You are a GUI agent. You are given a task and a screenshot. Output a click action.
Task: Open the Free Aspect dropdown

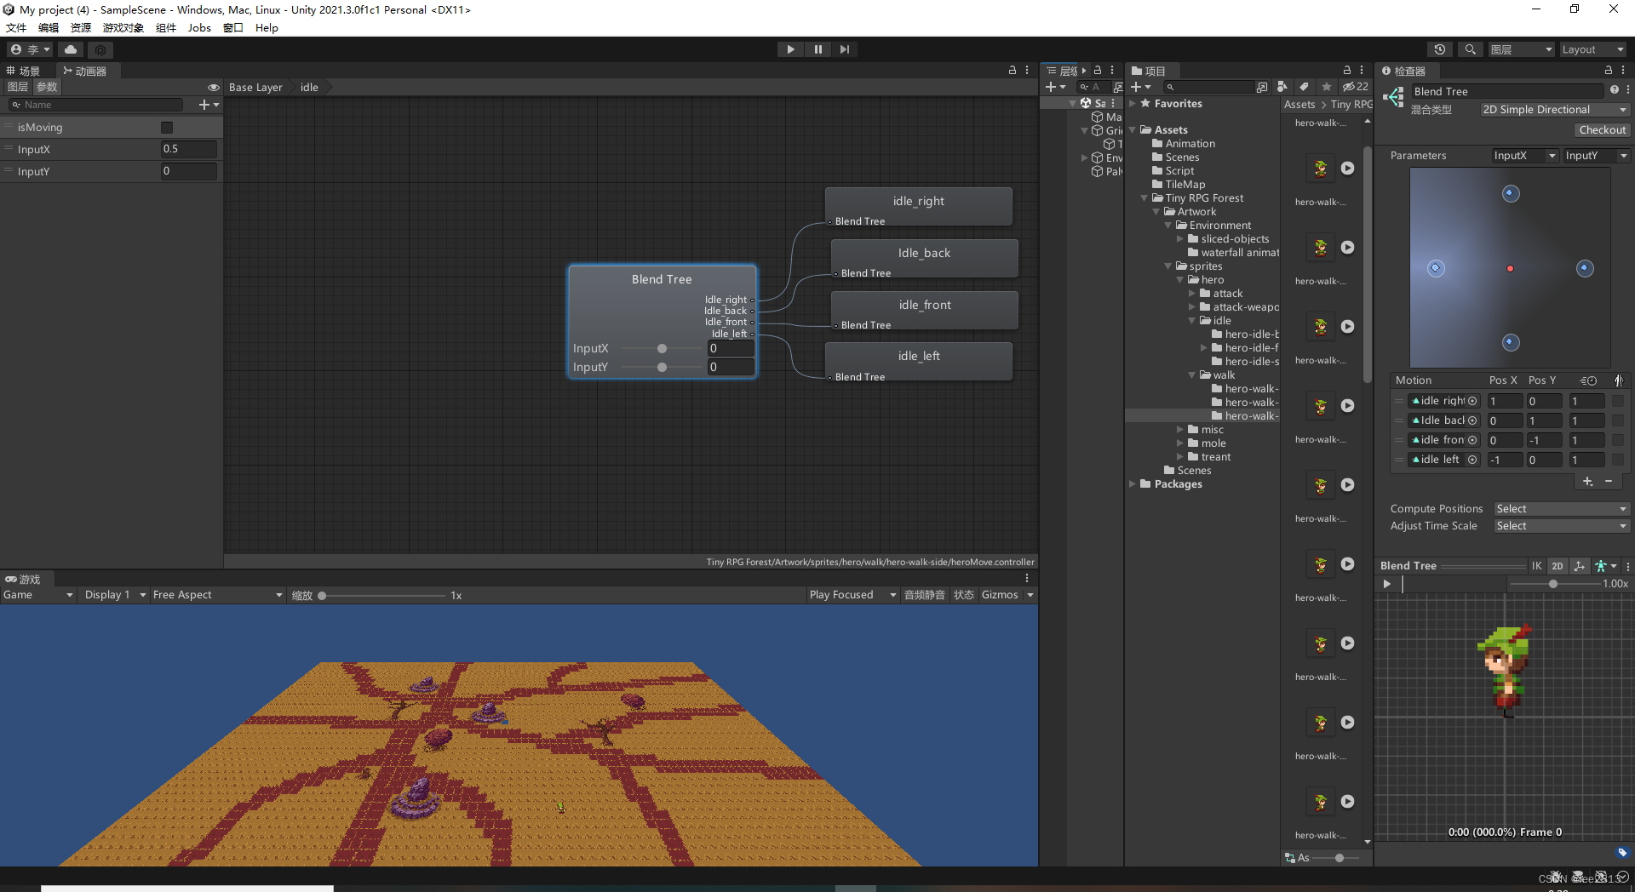(217, 595)
